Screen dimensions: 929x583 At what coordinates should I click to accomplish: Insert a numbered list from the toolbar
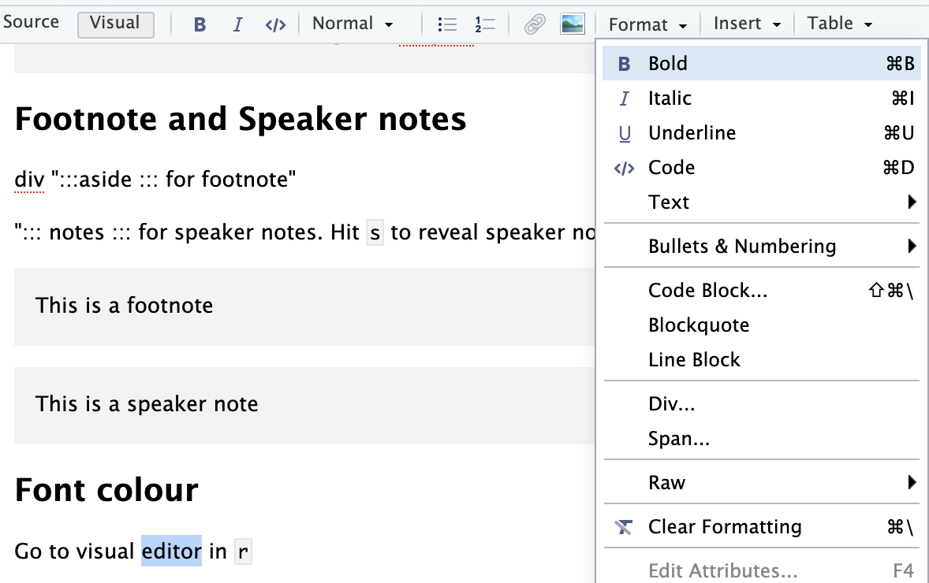coord(485,24)
